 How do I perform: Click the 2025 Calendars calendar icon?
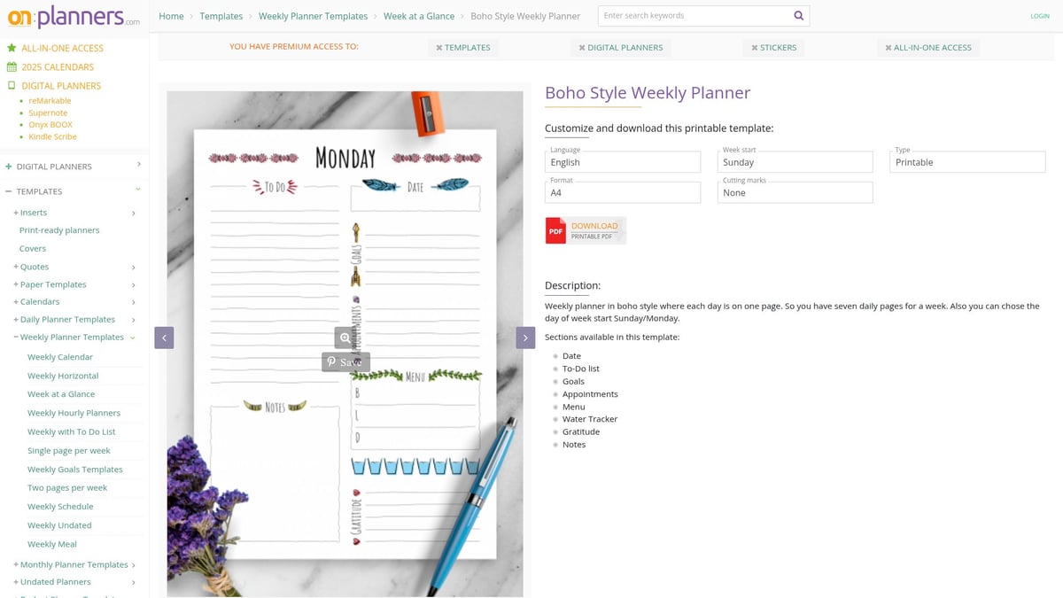[x=12, y=67]
